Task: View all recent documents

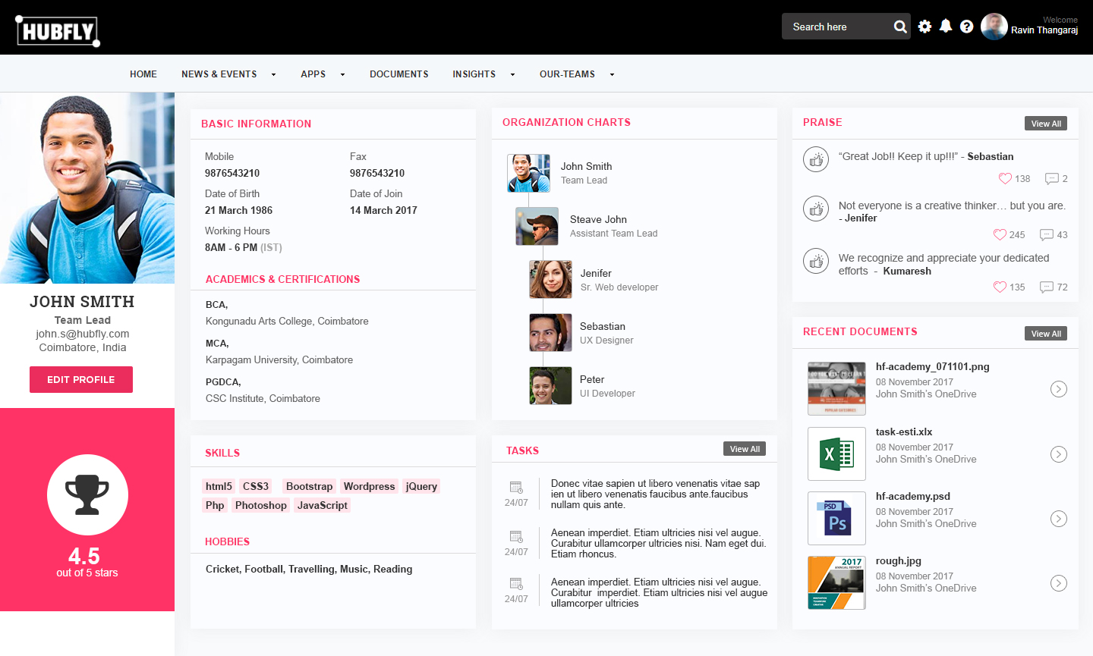Action: [1046, 334]
